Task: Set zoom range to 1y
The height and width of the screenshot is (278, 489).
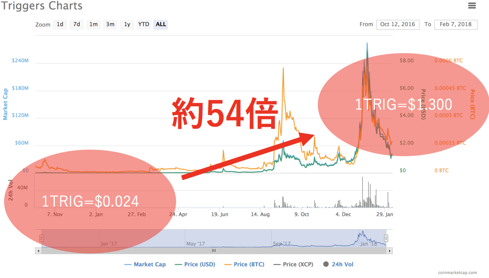Action: tap(127, 24)
